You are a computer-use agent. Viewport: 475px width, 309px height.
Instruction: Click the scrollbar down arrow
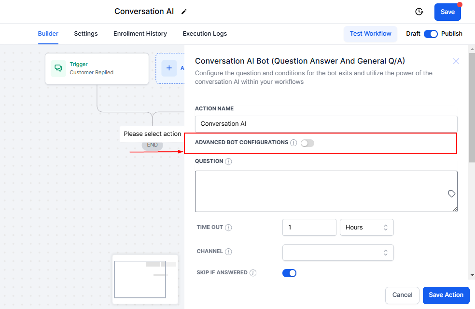pos(472,275)
